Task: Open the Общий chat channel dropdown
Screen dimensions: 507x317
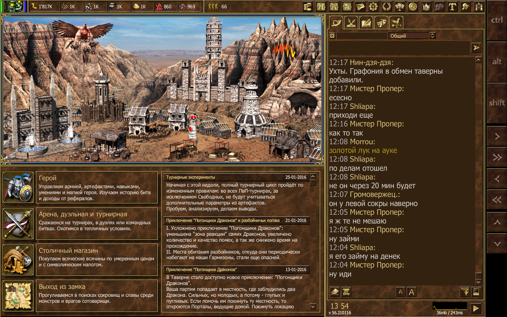Action: (x=412, y=36)
